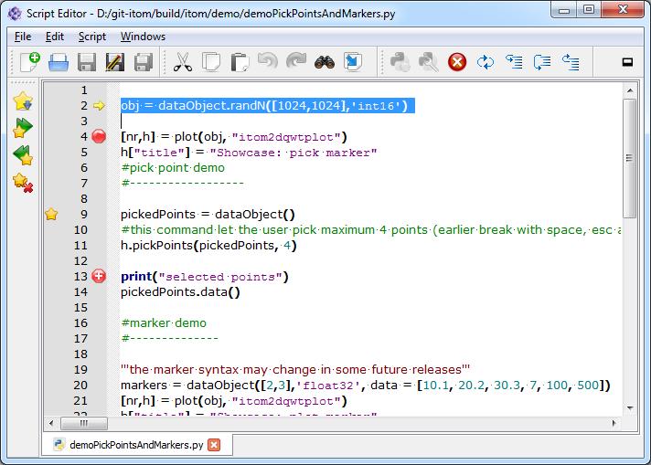The height and width of the screenshot is (465, 651).
Task: Click the markers = dataObject line 20
Action: [x=366, y=385]
